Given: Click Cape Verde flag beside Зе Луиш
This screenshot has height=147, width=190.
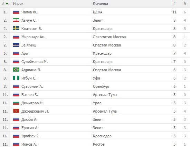Looking at the screenshot, I should click(16, 45).
